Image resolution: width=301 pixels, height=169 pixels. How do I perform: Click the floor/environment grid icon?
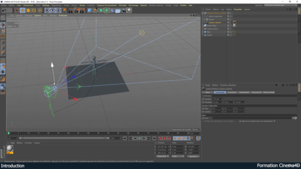(118, 10)
